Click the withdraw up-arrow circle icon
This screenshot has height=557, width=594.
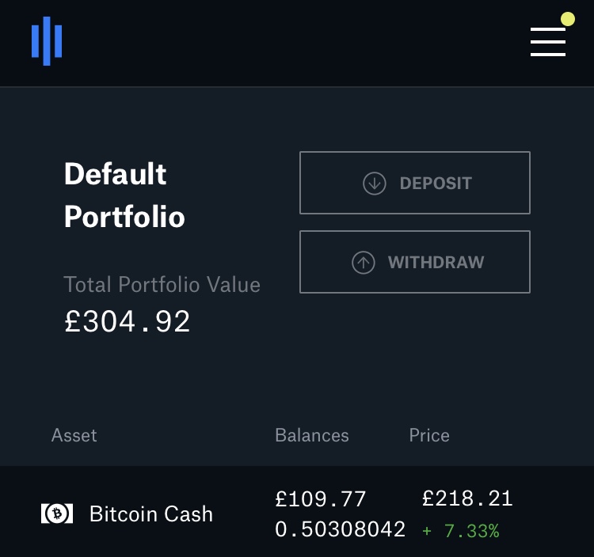364,262
